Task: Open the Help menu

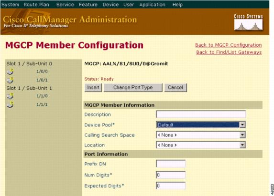Action: pos(177,4)
